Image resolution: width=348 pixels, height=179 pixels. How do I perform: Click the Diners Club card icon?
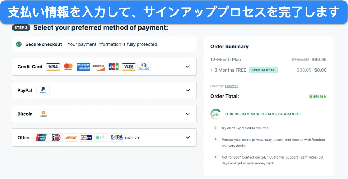click(144, 67)
